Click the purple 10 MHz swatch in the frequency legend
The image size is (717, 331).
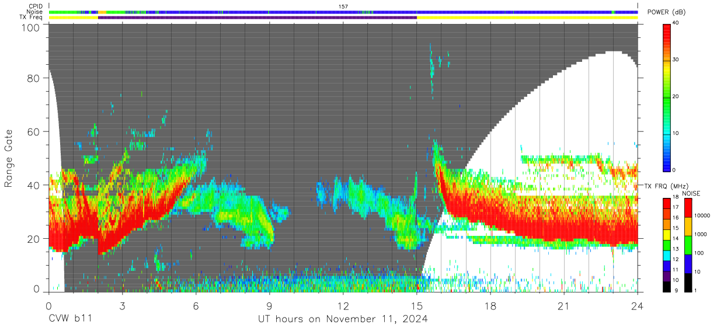(x=667, y=275)
